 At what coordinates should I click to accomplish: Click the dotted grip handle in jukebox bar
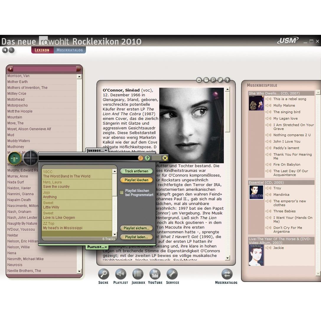click(157, 158)
